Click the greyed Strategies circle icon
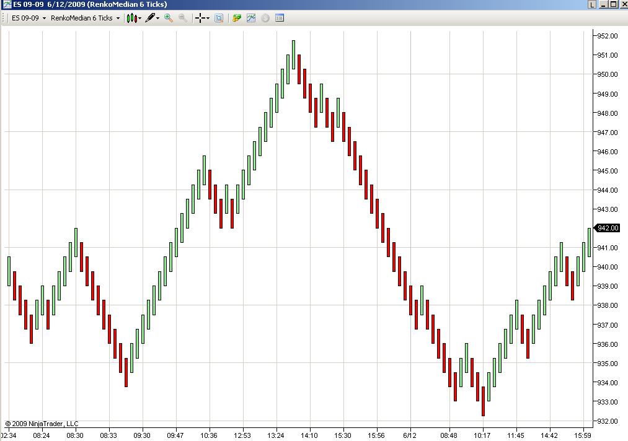 265,18
